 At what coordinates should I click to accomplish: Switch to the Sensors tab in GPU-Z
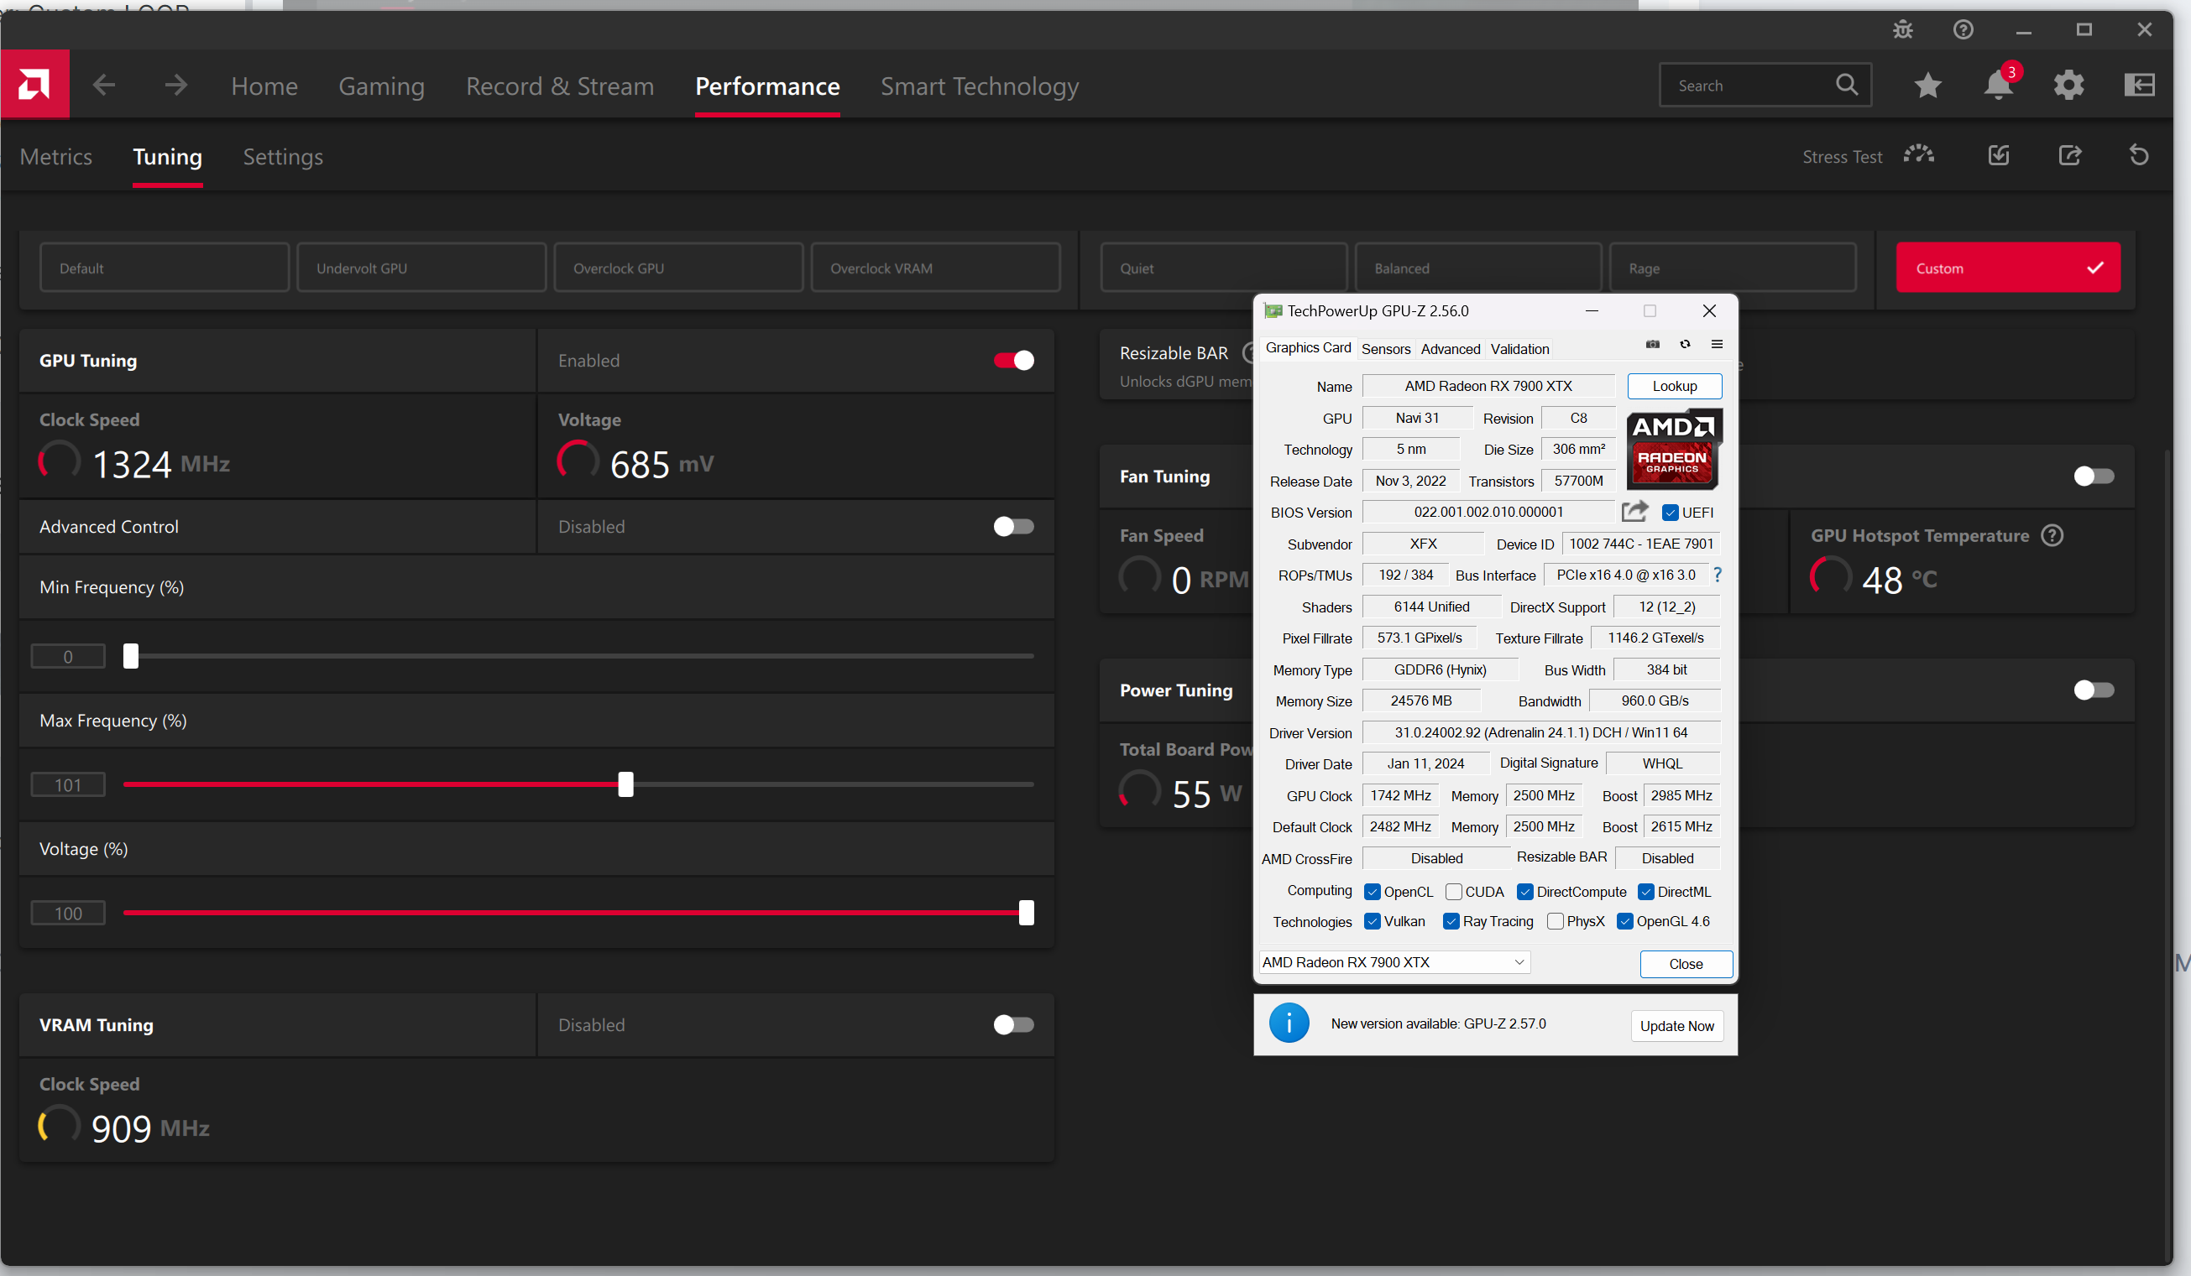pyautogui.click(x=1385, y=349)
